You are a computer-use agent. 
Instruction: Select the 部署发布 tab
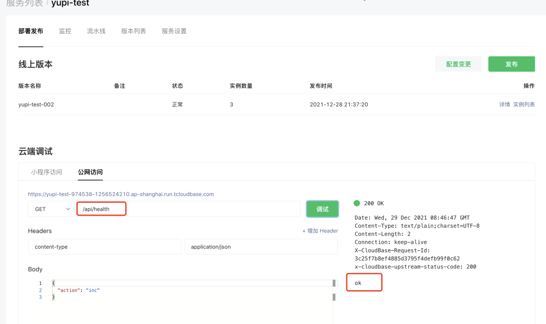point(31,31)
